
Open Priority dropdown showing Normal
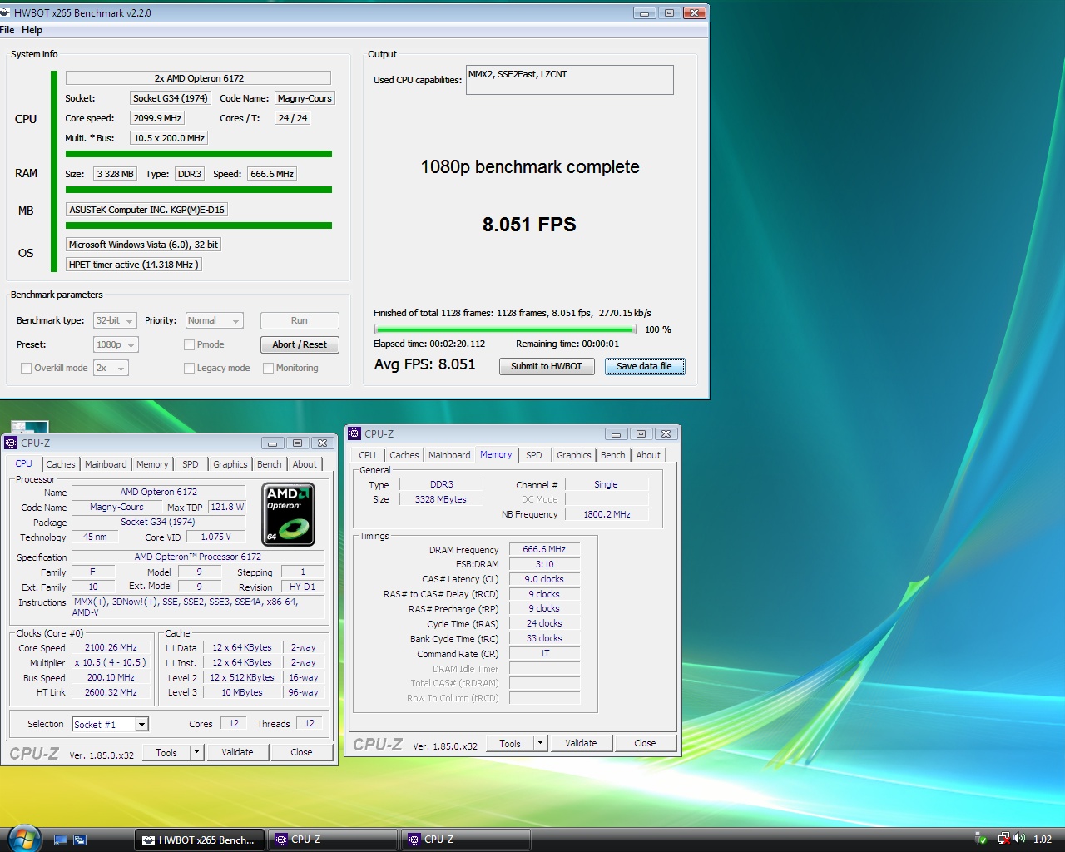tap(215, 320)
